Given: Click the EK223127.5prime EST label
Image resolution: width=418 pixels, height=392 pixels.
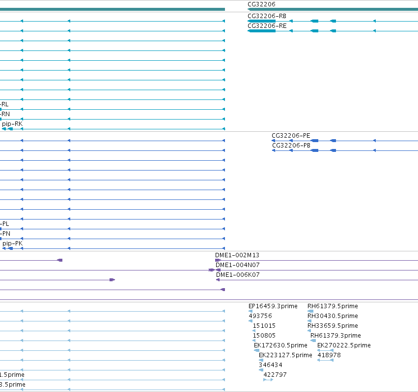Looking at the screenshot, I should point(285,355).
